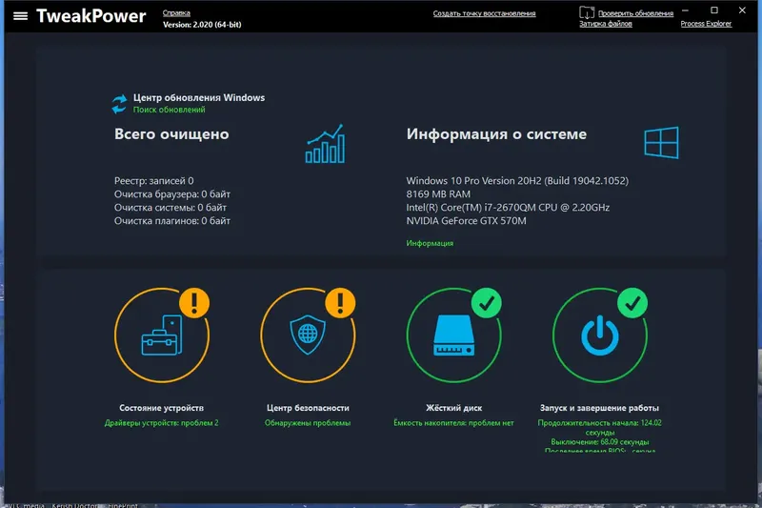Click the 8169 MB RAM line
This screenshot has width=762, height=508.
(x=438, y=194)
